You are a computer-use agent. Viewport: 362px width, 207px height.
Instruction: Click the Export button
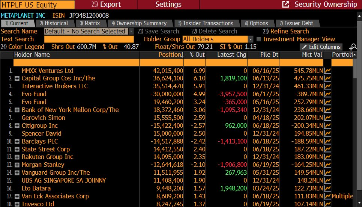[x=106, y=5]
